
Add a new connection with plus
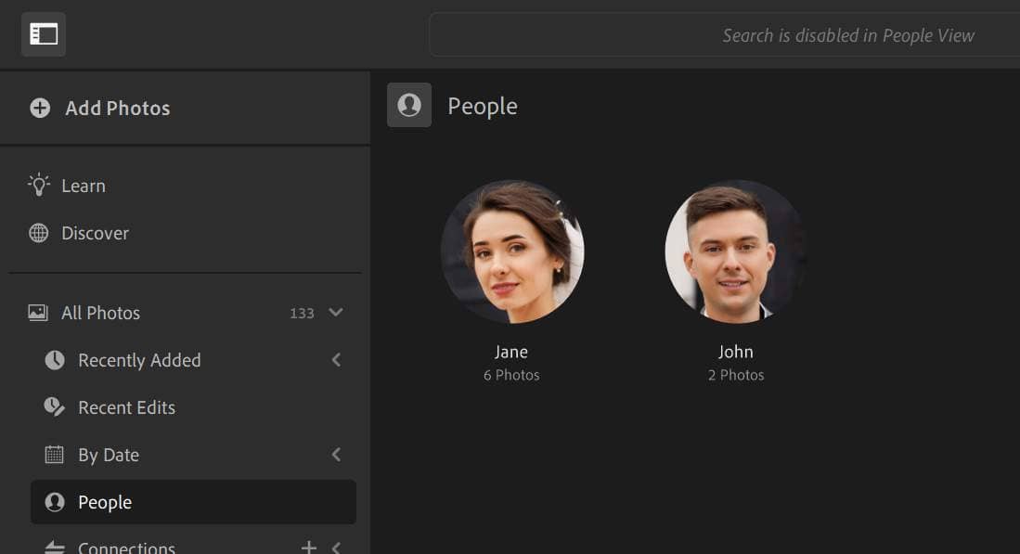click(309, 548)
